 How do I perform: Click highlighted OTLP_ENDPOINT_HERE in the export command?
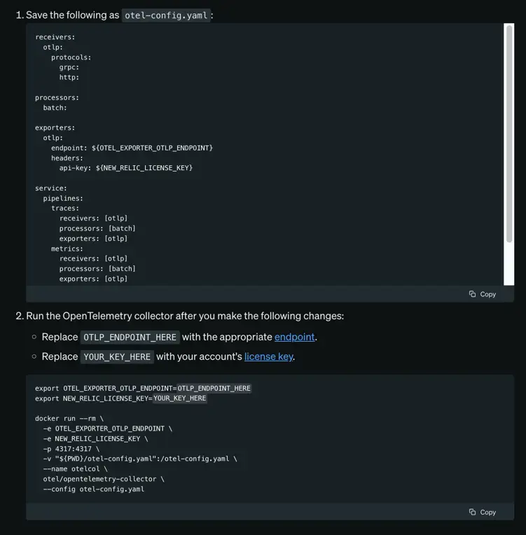coord(214,388)
